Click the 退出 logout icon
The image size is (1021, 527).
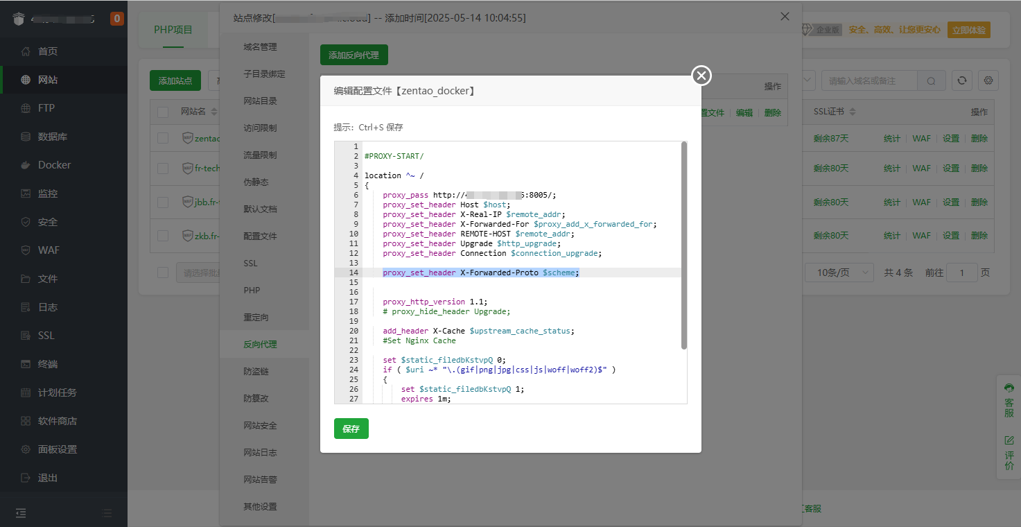tap(26, 478)
